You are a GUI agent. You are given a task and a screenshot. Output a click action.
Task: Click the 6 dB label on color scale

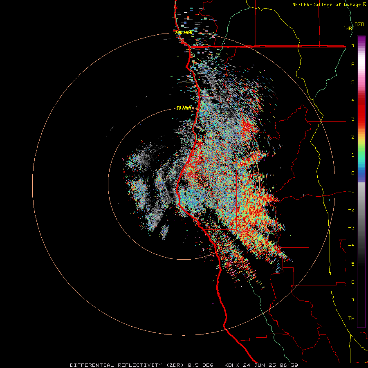point(353,64)
